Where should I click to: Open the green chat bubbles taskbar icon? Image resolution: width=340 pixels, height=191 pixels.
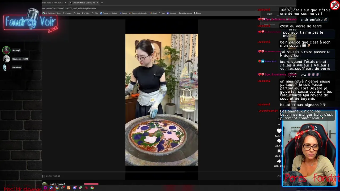pos(80,188)
